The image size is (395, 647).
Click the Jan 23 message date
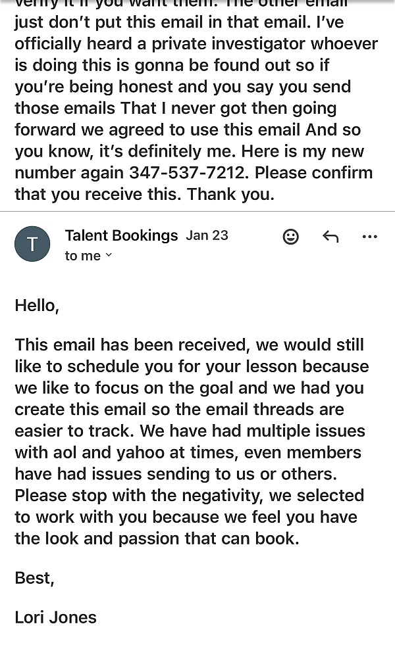tap(207, 235)
